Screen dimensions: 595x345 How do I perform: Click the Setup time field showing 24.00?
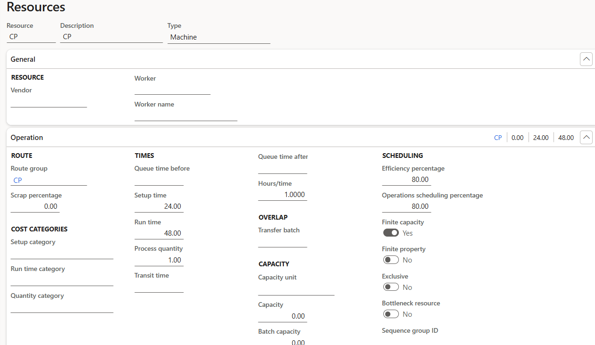point(159,206)
